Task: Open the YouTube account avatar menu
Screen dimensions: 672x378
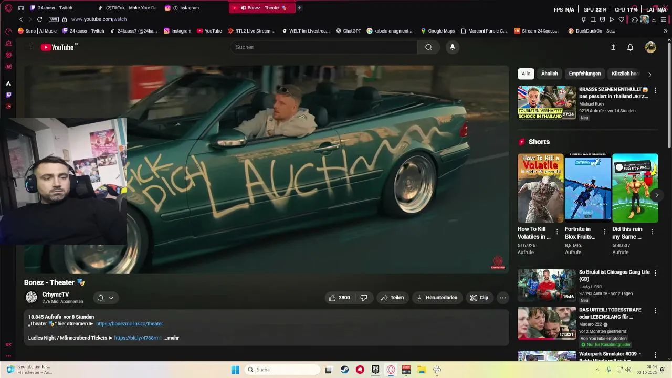Action: coord(650,47)
